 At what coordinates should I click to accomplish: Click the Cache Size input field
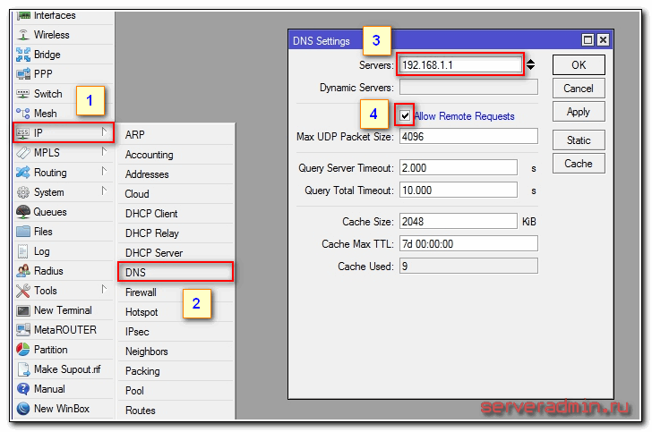click(x=458, y=221)
